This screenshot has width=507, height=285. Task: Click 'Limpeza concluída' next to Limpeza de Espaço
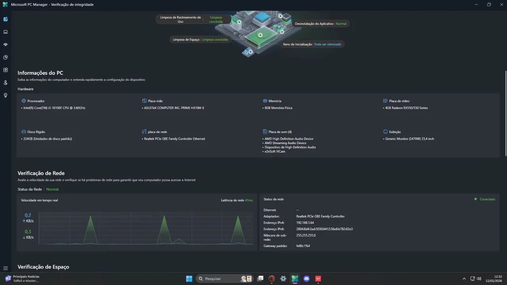point(215,40)
